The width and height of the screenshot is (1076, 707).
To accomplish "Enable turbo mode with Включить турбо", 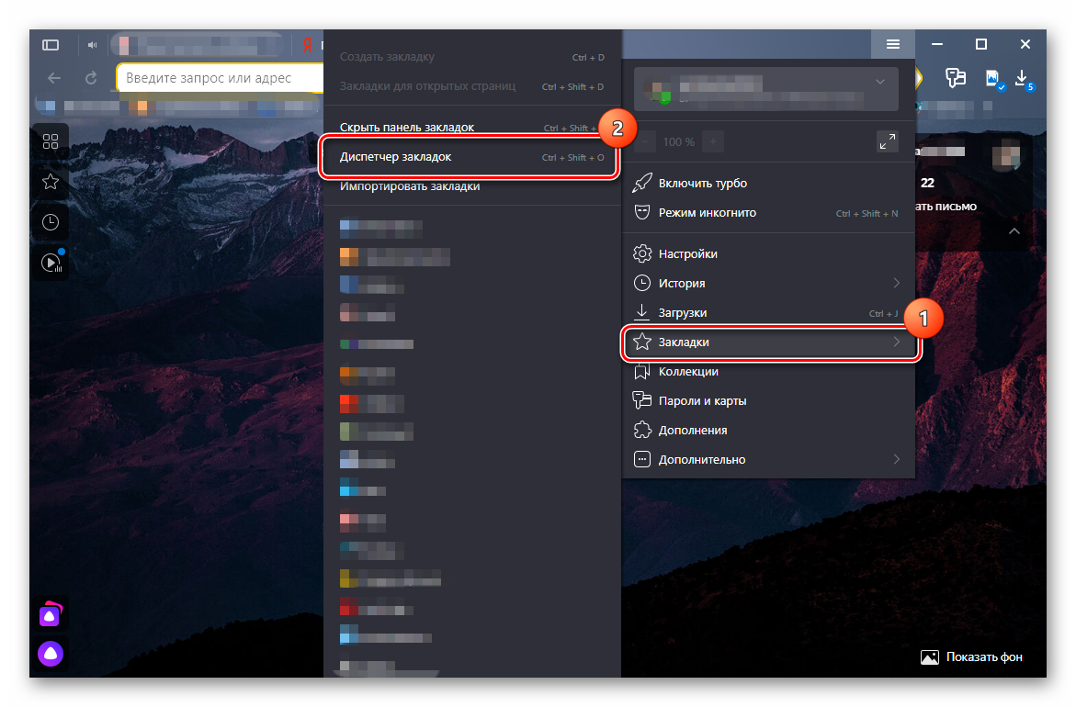I will coord(703,184).
